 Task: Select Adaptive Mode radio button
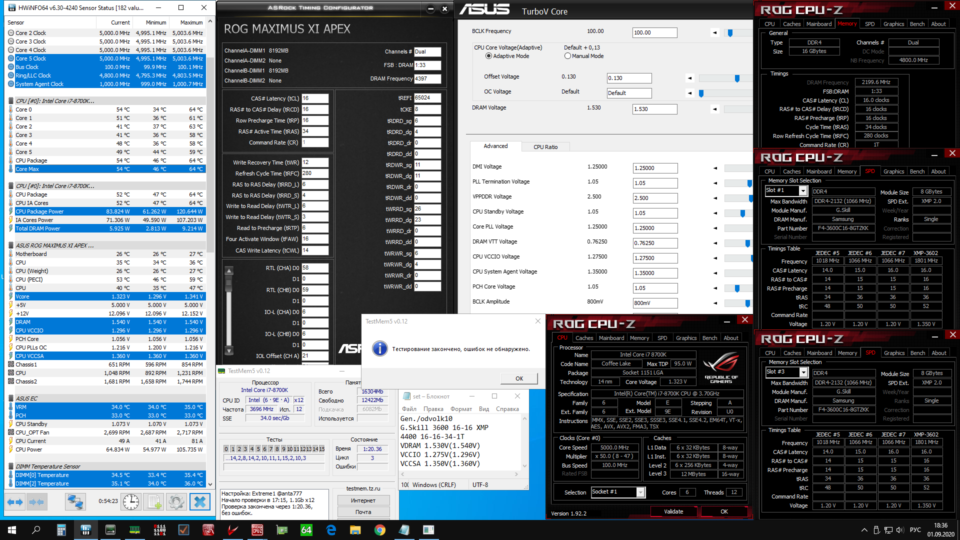point(488,56)
